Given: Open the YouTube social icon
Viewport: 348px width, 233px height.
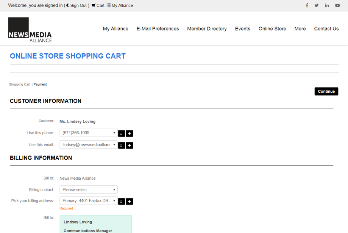Looking at the screenshot, I should 337,5.
